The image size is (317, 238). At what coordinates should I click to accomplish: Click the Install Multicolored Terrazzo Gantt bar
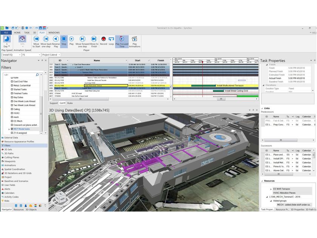pyautogui.click(x=203, y=86)
